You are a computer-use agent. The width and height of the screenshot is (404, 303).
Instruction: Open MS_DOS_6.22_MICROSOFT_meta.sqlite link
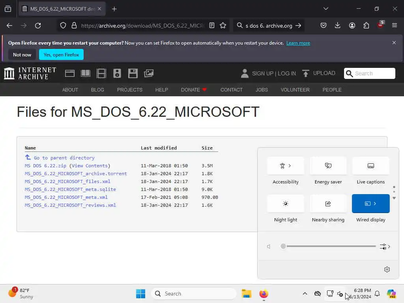point(70,189)
